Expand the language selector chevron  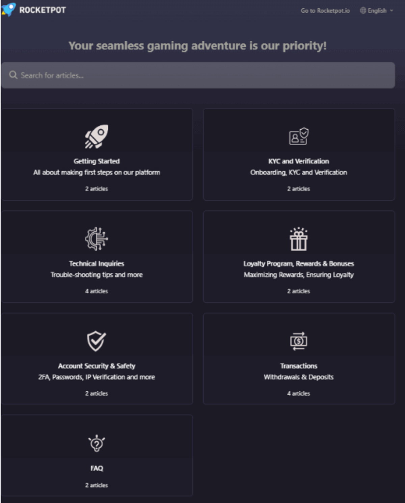coord(392,10)
